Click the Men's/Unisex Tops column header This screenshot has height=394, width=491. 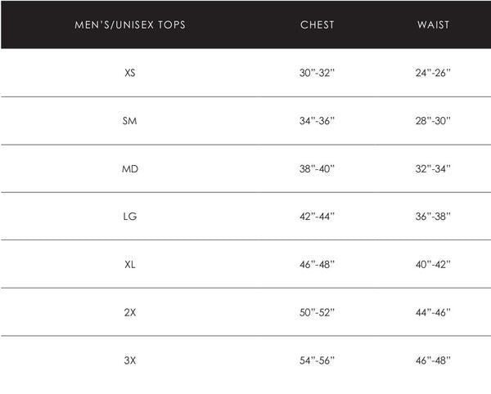[130, 25]
